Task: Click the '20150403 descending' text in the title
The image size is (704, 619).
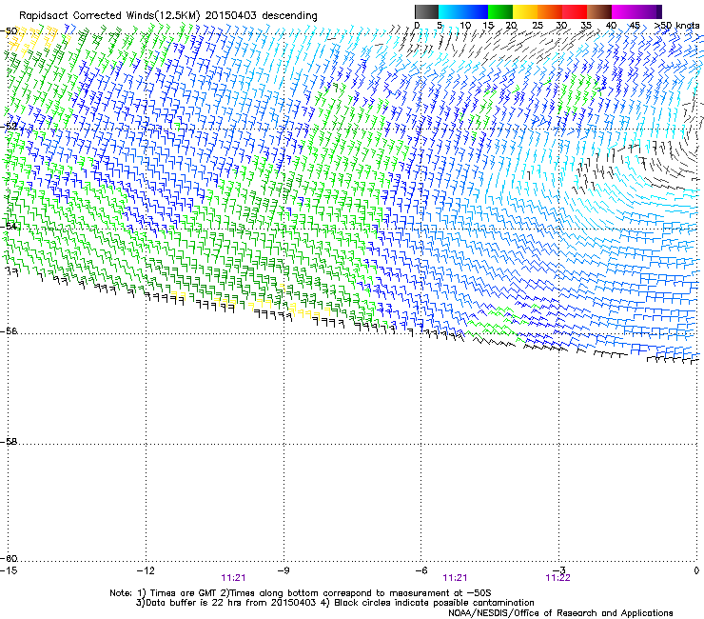Action: tap(262, 16)
